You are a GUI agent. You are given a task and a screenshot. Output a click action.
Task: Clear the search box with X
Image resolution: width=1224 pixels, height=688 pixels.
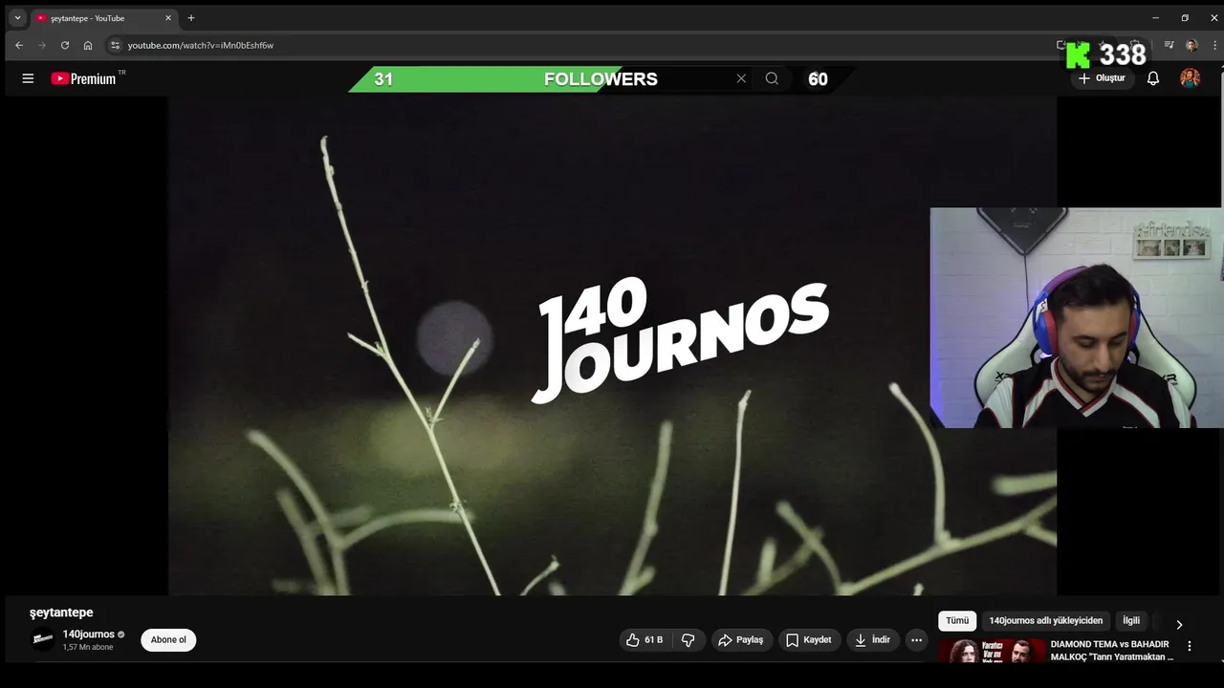[741, 78]
